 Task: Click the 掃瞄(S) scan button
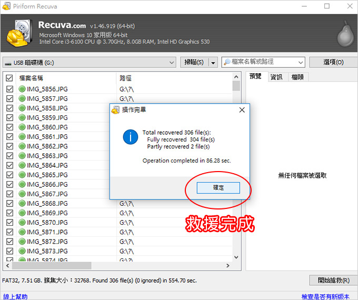coord(194,62)
